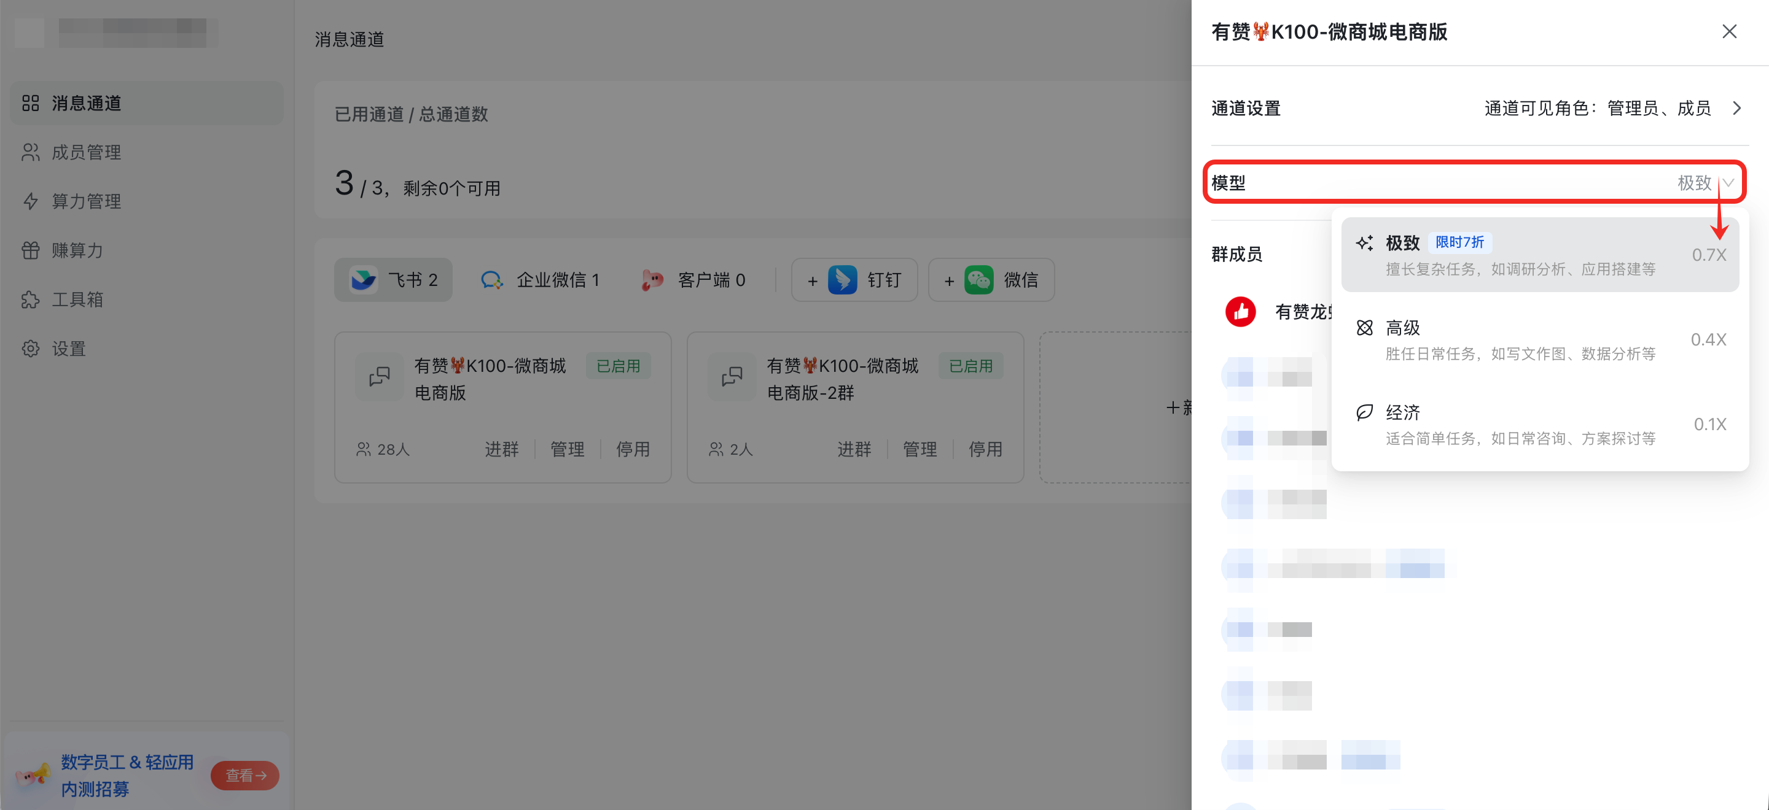Click the 经济 leaf icon
The width and height of the screenshot is (1769, 810).
click(x=1364, y=412)
